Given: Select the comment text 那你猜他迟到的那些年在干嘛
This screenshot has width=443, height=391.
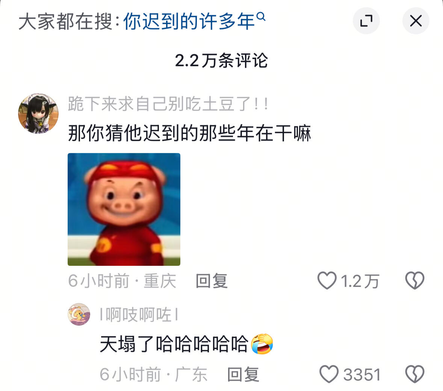Looking at the screenshot, I should coord(189,133).
